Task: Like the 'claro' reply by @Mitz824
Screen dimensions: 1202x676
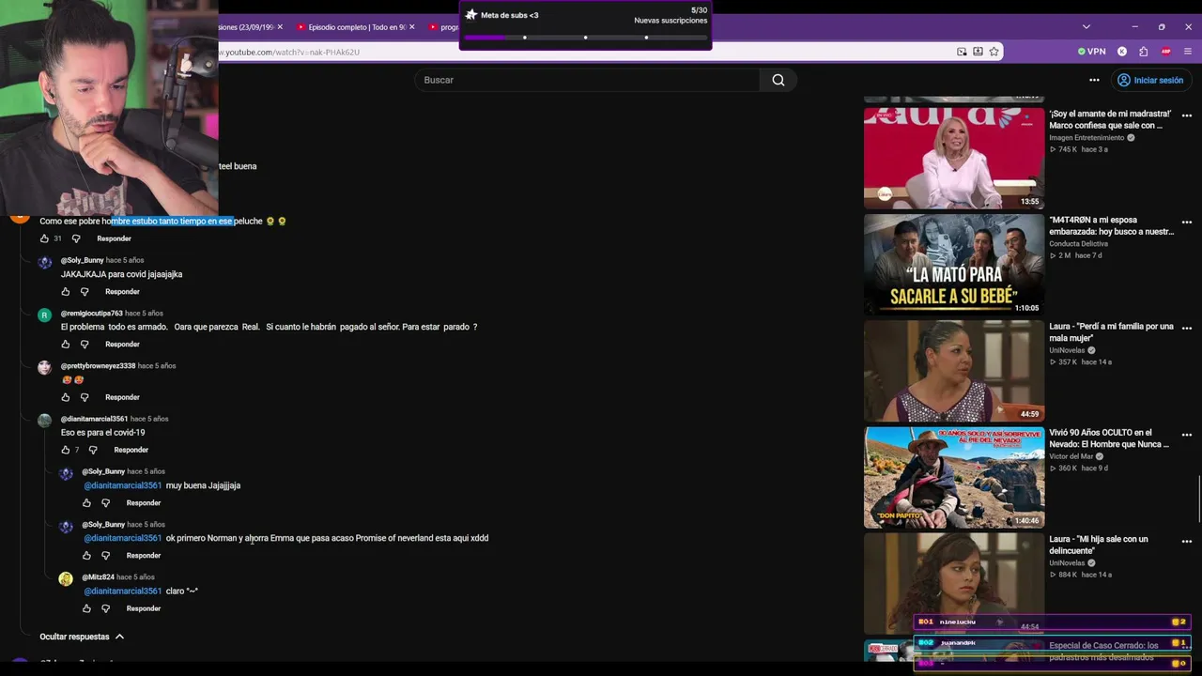Action: [x=86, y=608]
